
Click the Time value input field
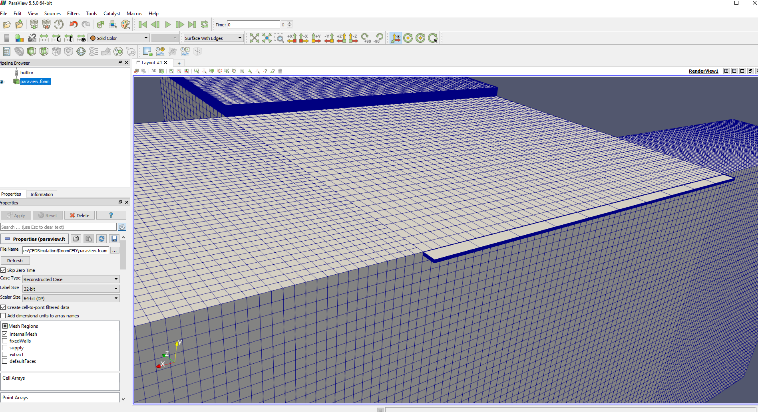(253, 25)
